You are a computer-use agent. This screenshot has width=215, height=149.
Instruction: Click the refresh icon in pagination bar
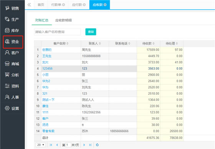[97, 145]
